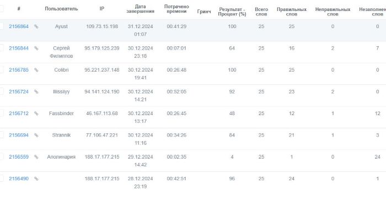The image size is (386, 206).
Task: Click the result percent 92 in Illissilyy row
Action: click(x=232, y=91)
